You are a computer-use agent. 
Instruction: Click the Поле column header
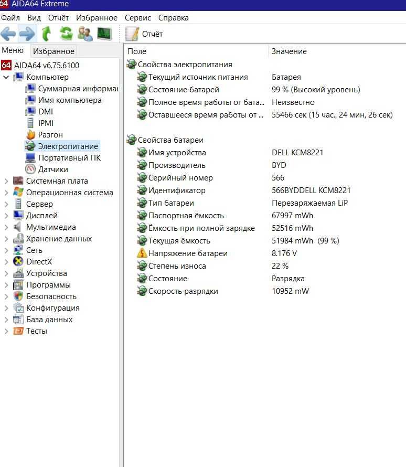[x=137, y=51]
